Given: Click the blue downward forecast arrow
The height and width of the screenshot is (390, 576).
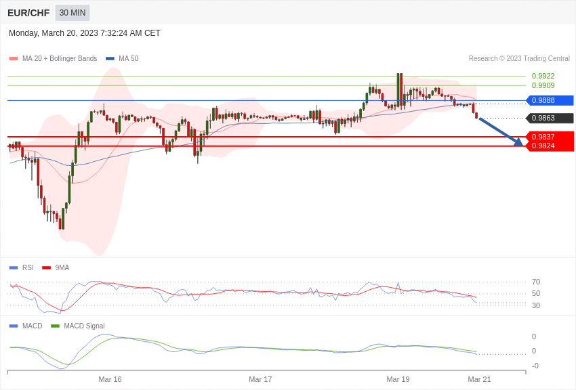Looking at the screenshot, I should pos(501,131).
